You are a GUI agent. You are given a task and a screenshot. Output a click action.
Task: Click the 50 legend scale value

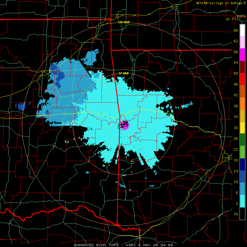pyautogui.click(x=236, y=74)
